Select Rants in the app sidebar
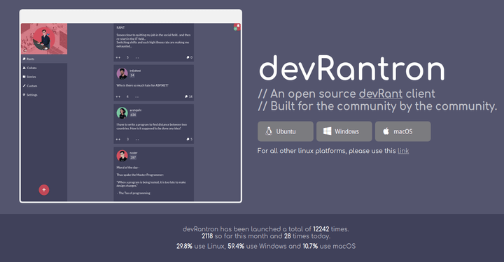Viewport: 504px width, 262px height. 44,59
